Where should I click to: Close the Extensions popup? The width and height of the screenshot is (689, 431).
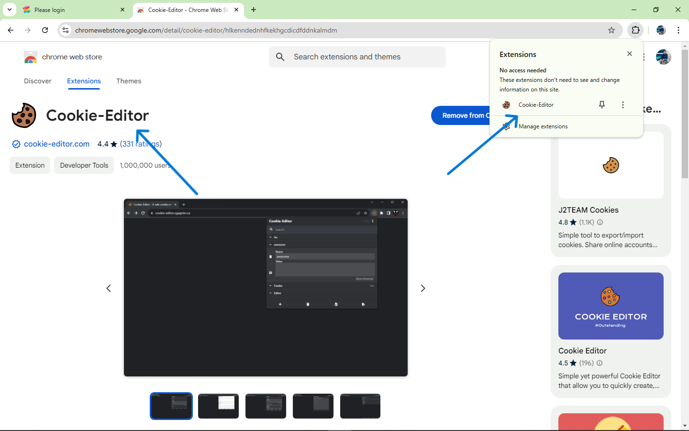[630, 54]
